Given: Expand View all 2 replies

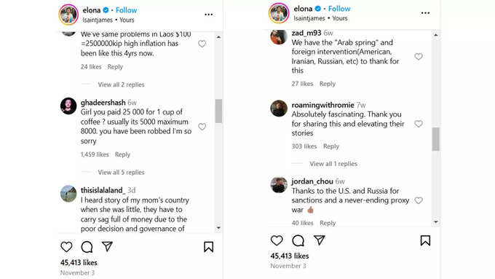Looking at the screenshot, I should pos(122,85).
